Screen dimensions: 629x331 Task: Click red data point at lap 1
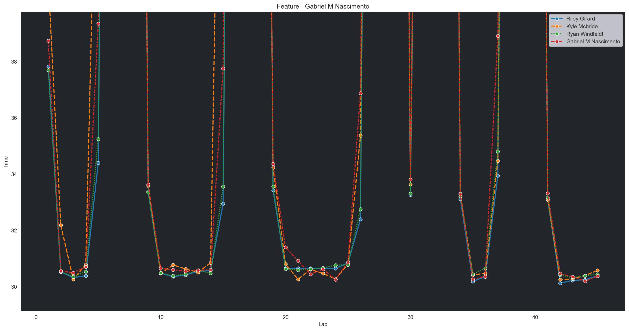48,41
